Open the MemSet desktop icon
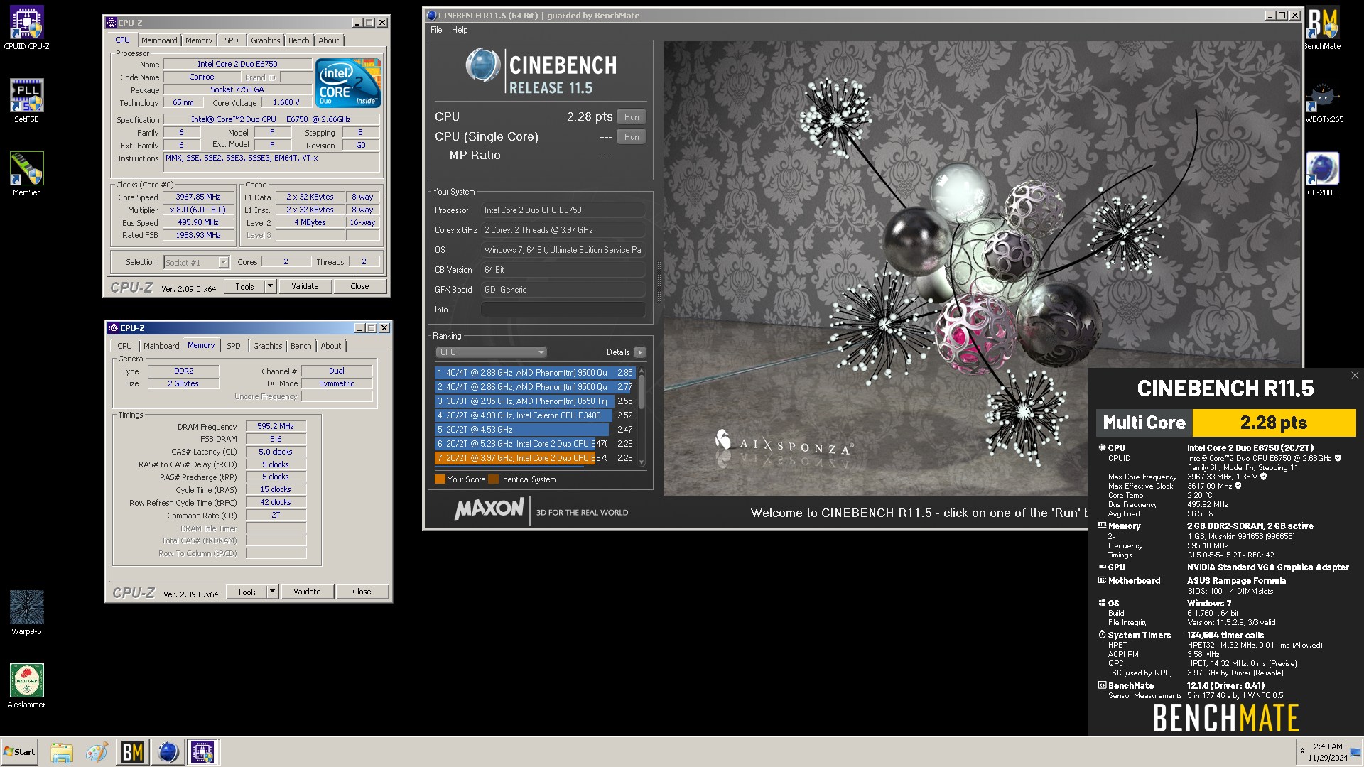Image resolution: width=1364 pixels, height=767 pixels. click(x=26, y=174)
